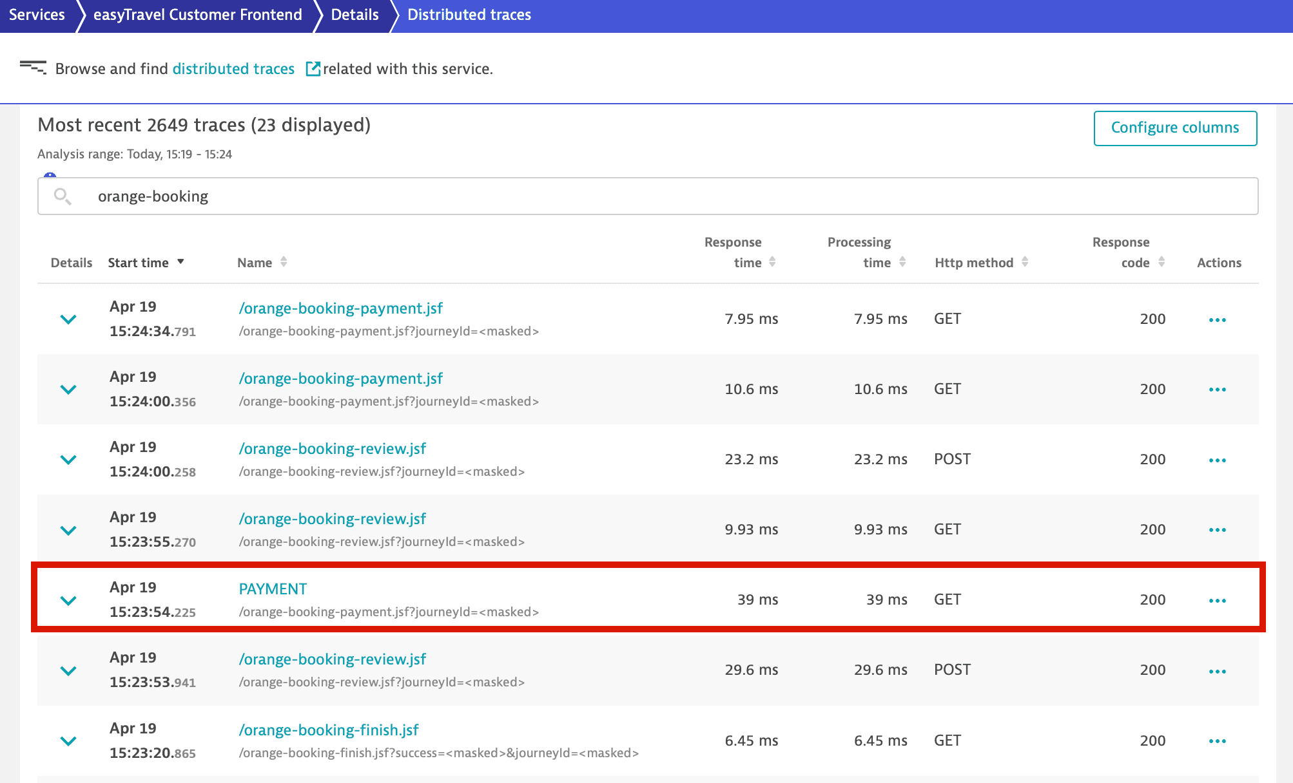The image size is (1293, 783).
Task: Sort by Response time column arrows
Action: [x=772, y=262]
